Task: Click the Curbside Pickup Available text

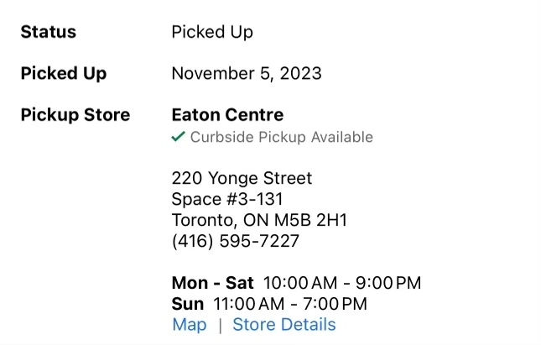Action: [x=281, y=137]
